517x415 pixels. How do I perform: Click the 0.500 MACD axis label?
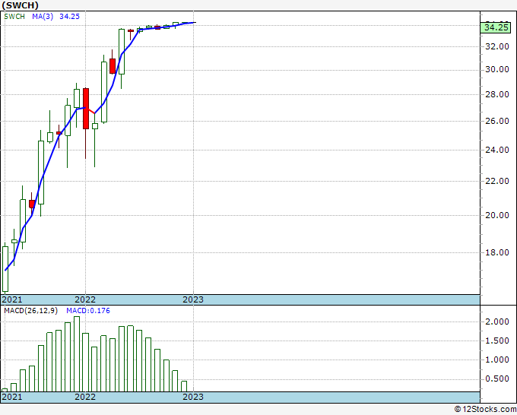tap(497, 379)
